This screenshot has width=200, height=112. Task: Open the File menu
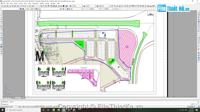pos(4,3)
